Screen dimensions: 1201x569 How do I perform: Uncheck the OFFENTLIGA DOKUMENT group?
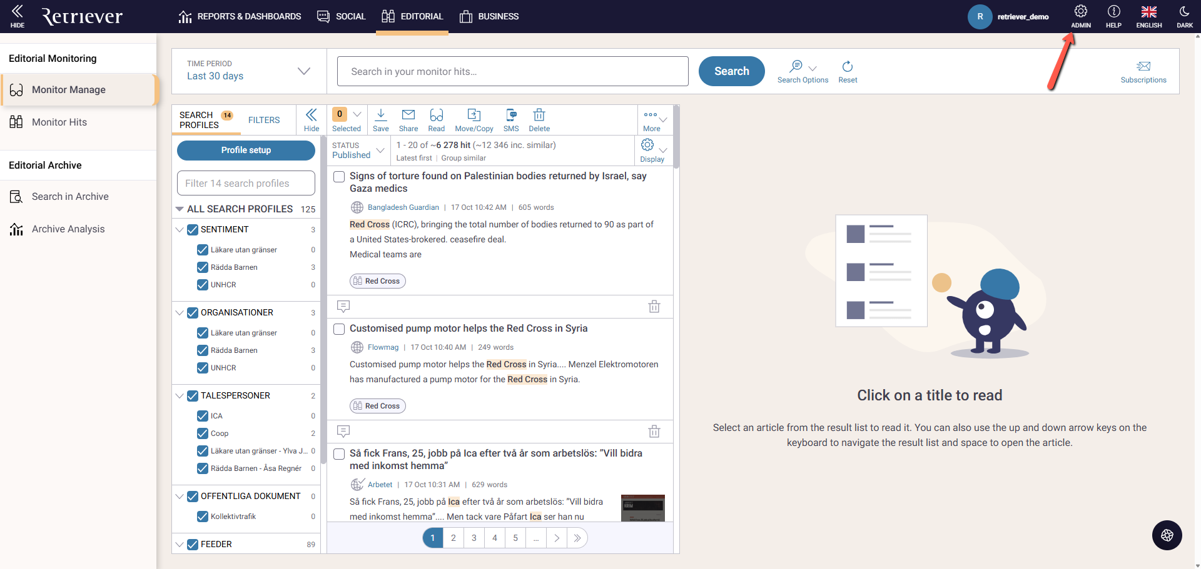pyautogui.click(x=193, y=497)
